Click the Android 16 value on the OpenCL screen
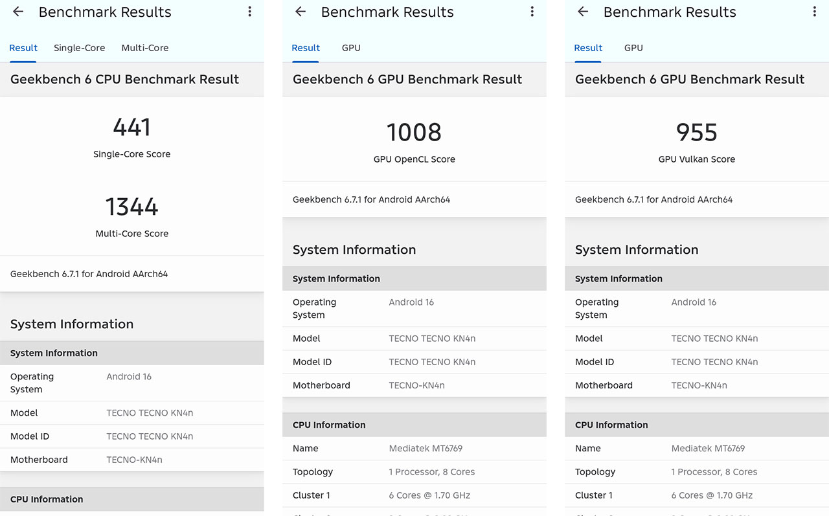This screenshot has height=516, width=829. click(411, 302)
